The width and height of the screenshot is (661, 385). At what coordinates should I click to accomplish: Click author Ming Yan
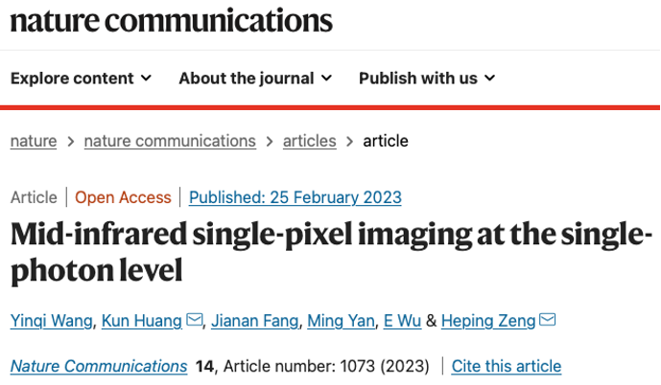click(341, 320)
